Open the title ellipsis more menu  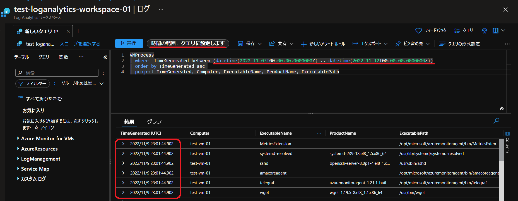tap(161, 9)
